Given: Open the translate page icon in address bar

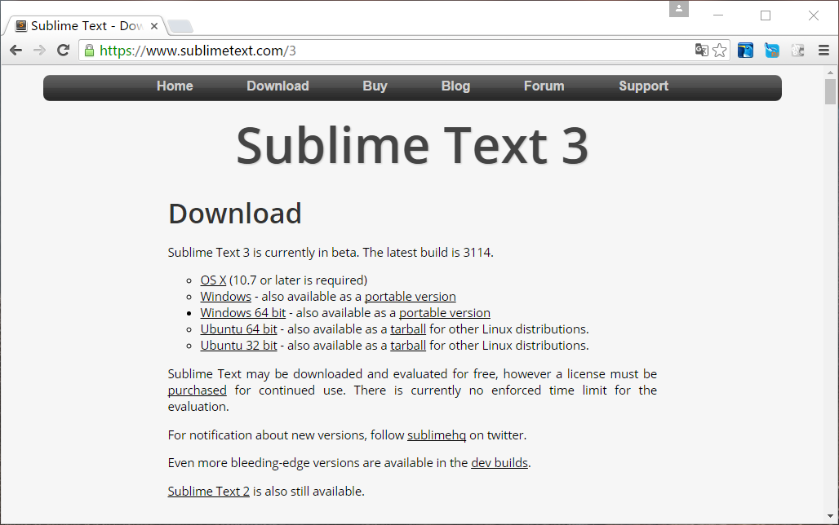Looking at the screenshot, I should pyautogui.click(x=702, y=51).
